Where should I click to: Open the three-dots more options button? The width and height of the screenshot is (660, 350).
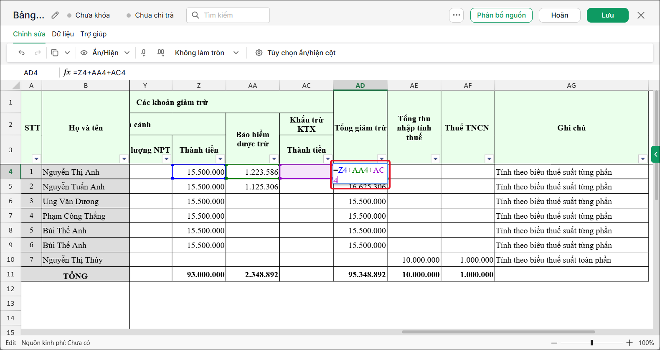[457, 15]
